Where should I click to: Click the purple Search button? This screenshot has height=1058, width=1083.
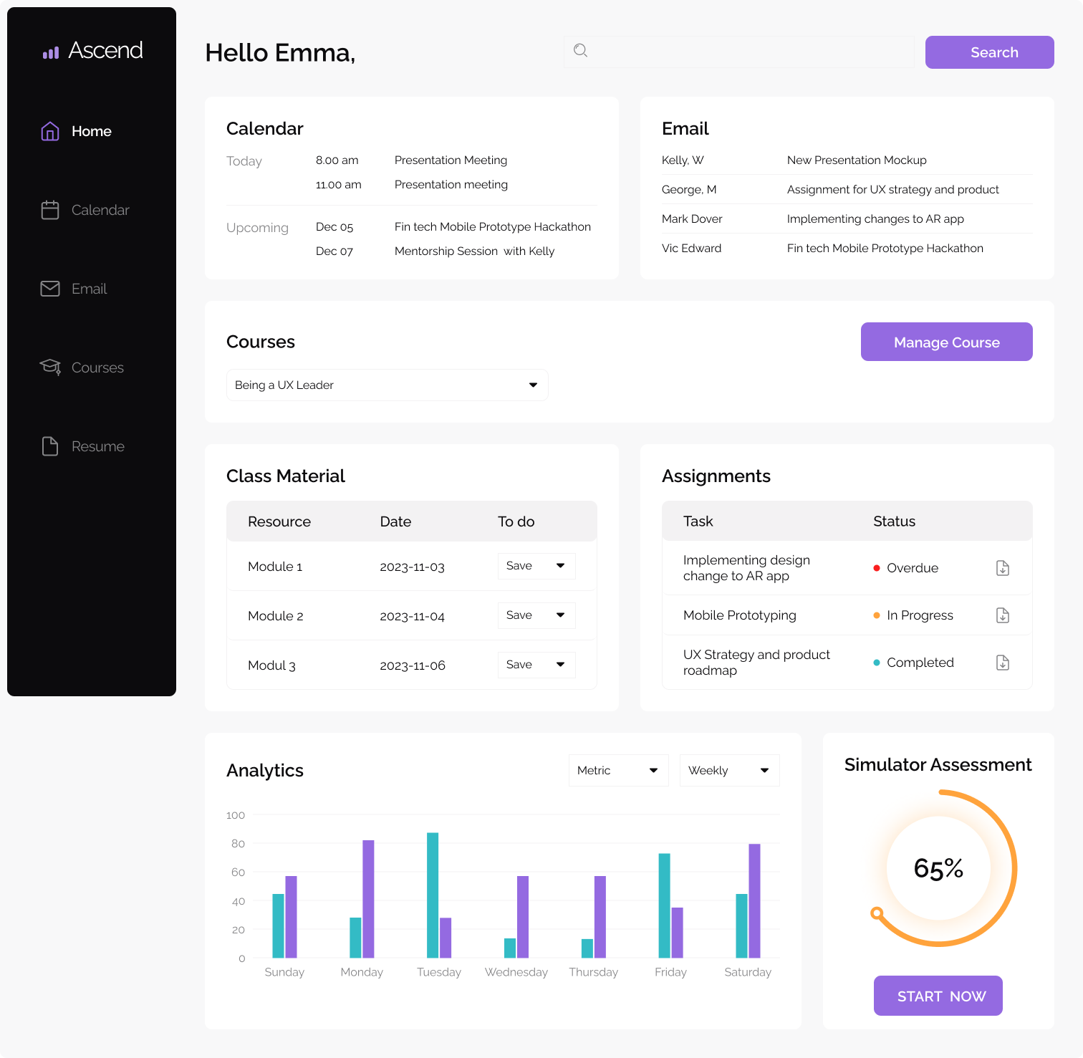tap(990, 52)
